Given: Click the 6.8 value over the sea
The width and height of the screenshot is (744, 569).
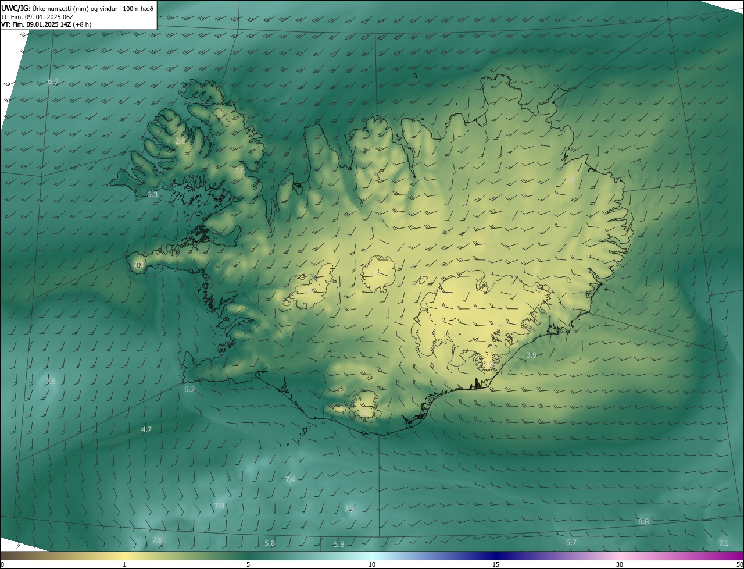Looking at the screenshot, I should point(643,521).
